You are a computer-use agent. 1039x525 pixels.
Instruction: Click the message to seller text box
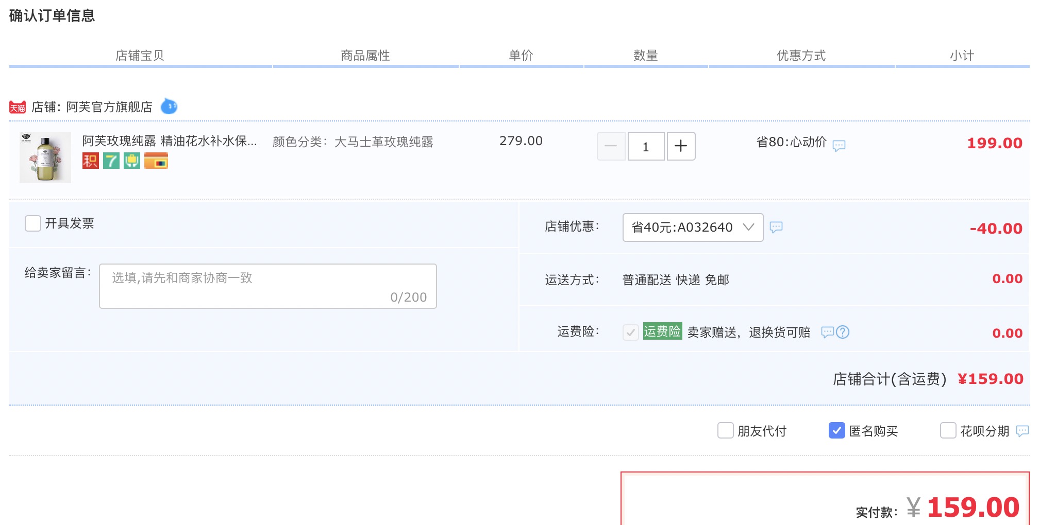coord(268,286)
